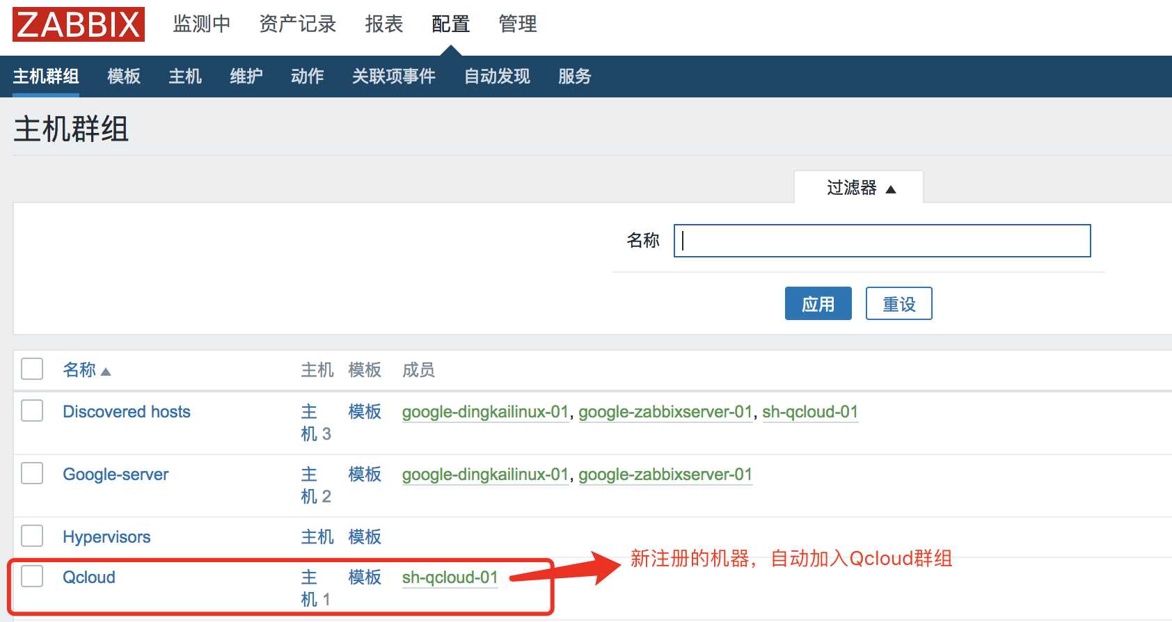Screen dimensions: 1172x622
Task: Open 模板 link in Qcloud row
Action: (x=365, y=577)
